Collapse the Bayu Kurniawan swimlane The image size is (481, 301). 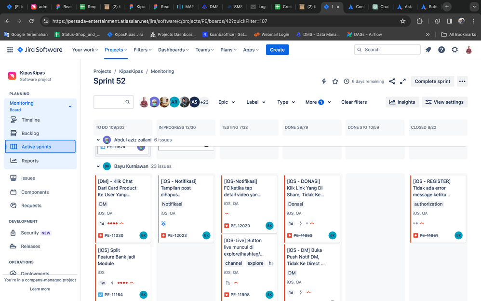coord(98,166)
